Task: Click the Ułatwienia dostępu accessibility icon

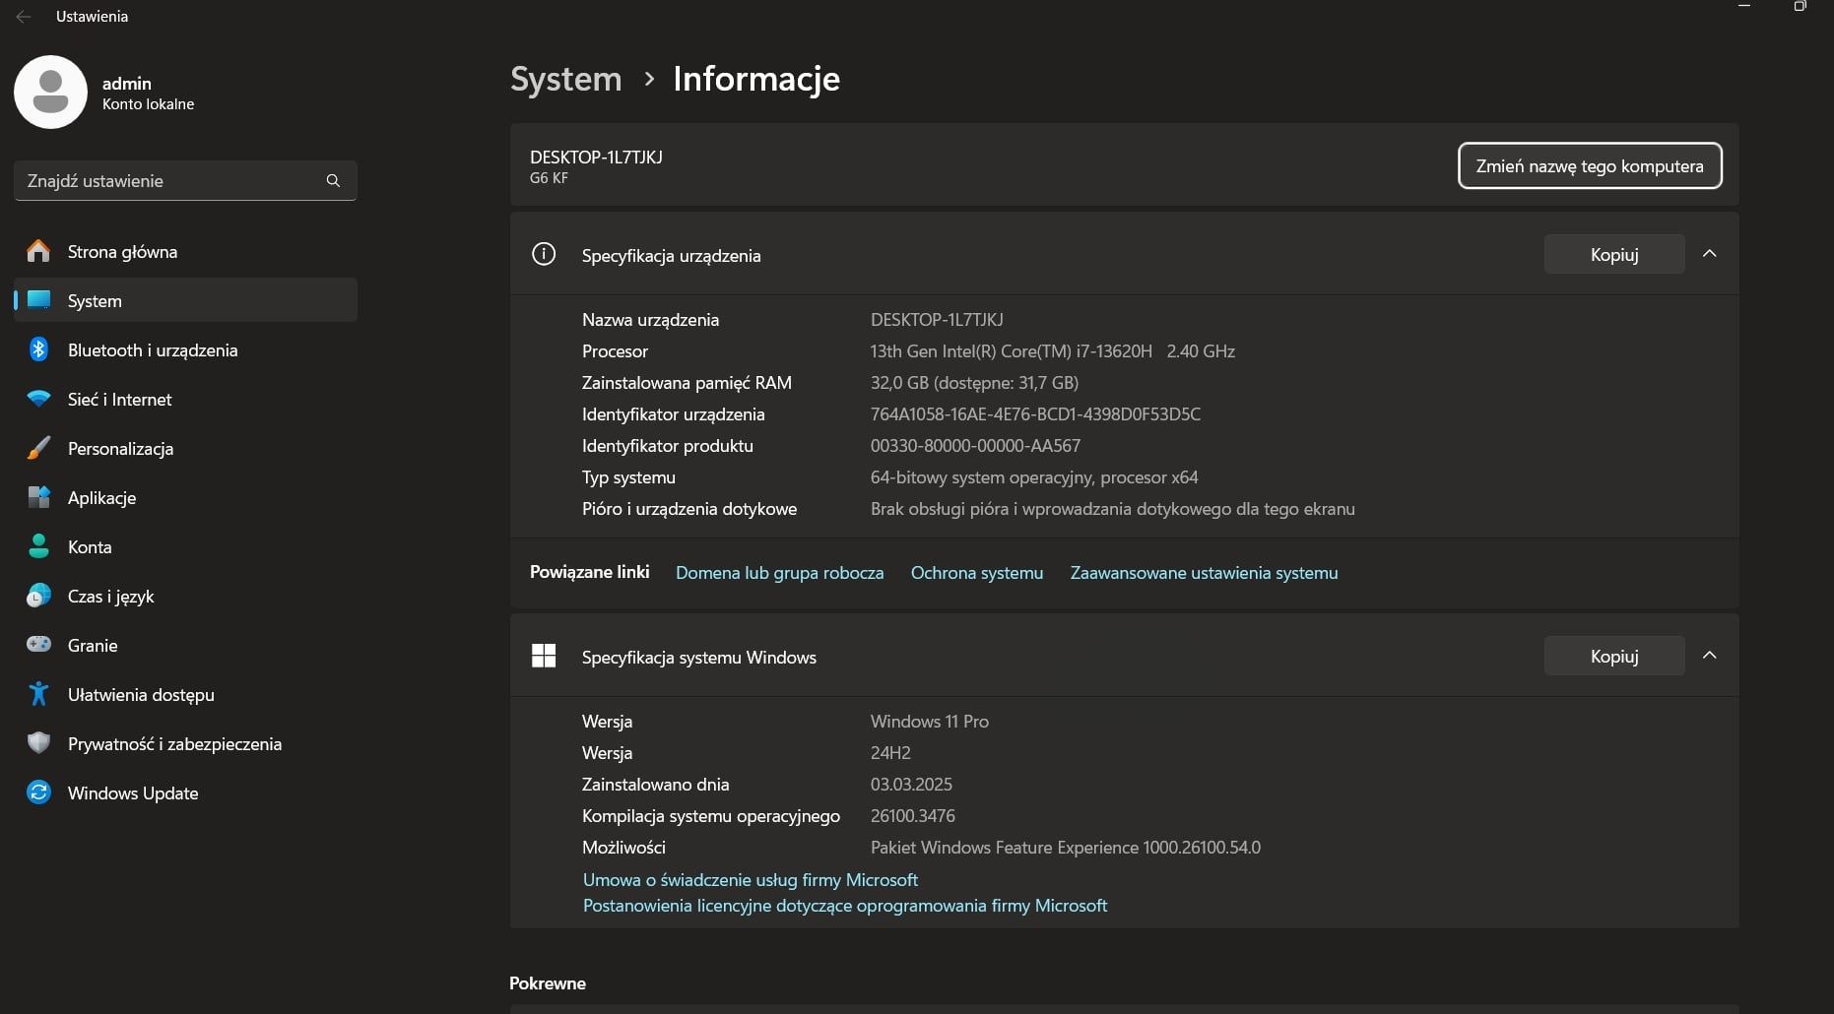Action: tap(38, 694)
